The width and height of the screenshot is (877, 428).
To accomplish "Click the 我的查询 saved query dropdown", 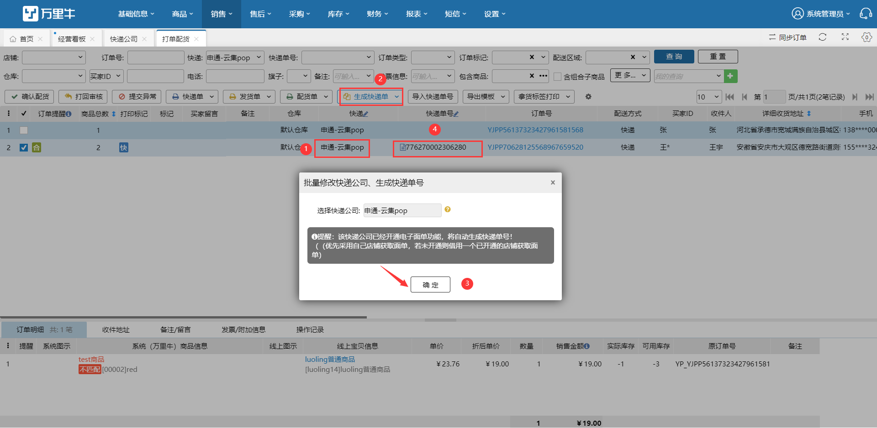I will (688, 76).
